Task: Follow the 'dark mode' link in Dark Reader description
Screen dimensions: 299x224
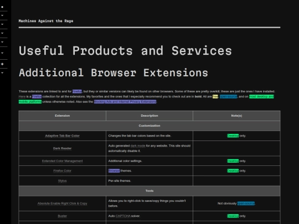Action: pos(138,146)
